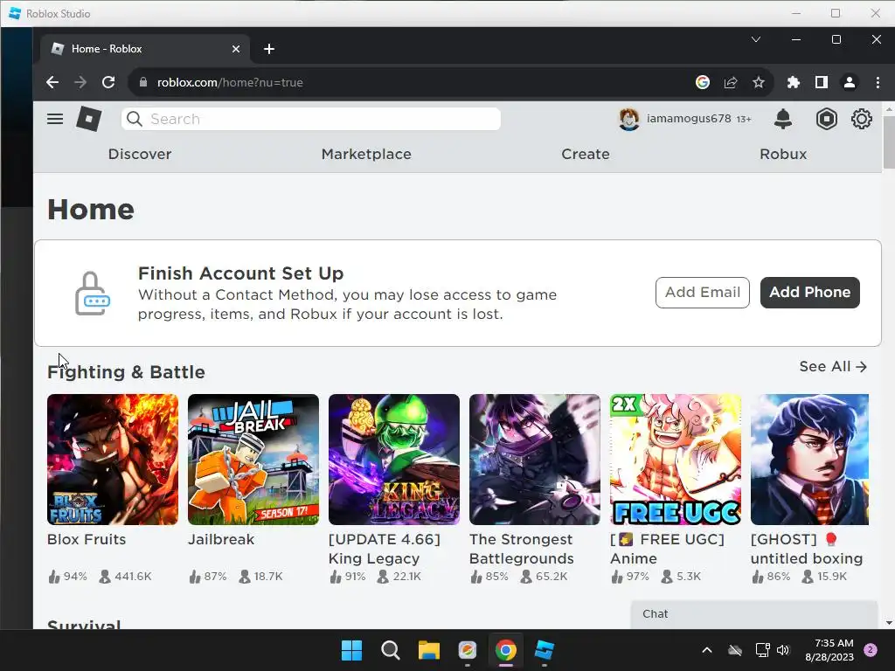Expand the Chat panel

[753, 614]
